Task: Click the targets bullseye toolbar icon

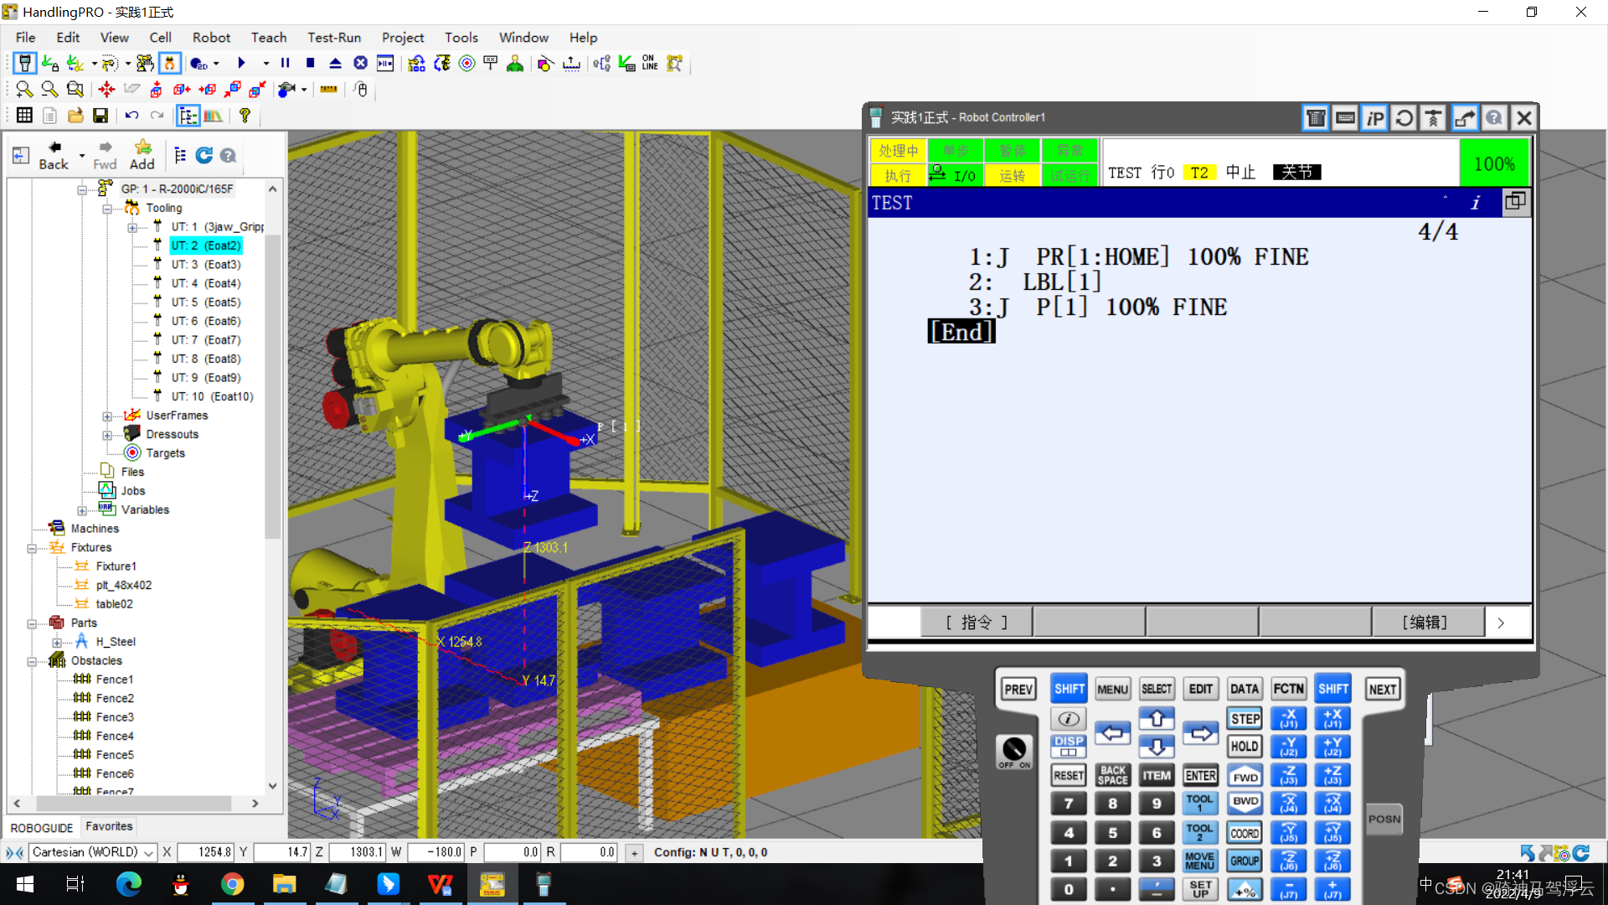Action: pos(467,64)
